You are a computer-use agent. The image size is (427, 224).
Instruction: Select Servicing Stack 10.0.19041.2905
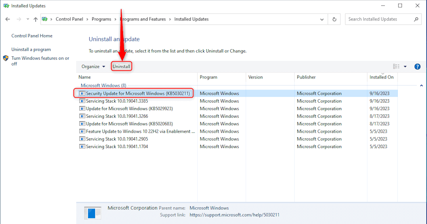[237, 139]
